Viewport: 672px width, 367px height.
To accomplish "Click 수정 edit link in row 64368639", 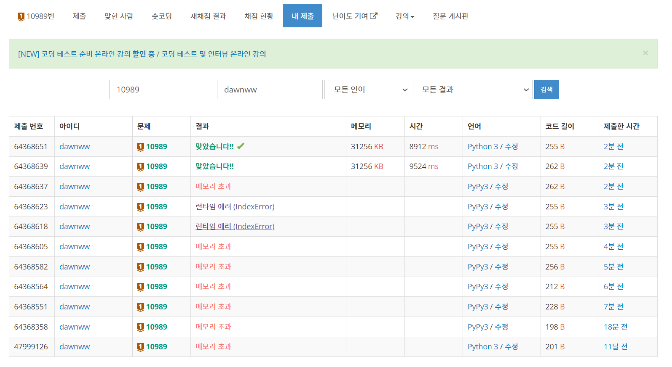I will (x=511, y=166).
